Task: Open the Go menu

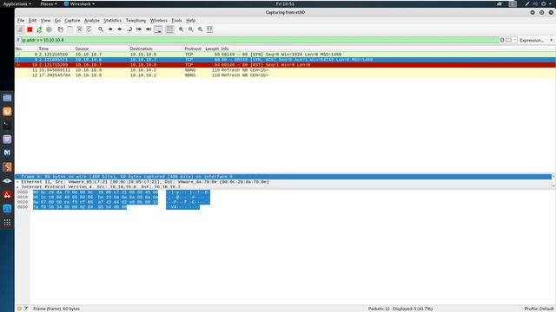Action: click(57, 21)
